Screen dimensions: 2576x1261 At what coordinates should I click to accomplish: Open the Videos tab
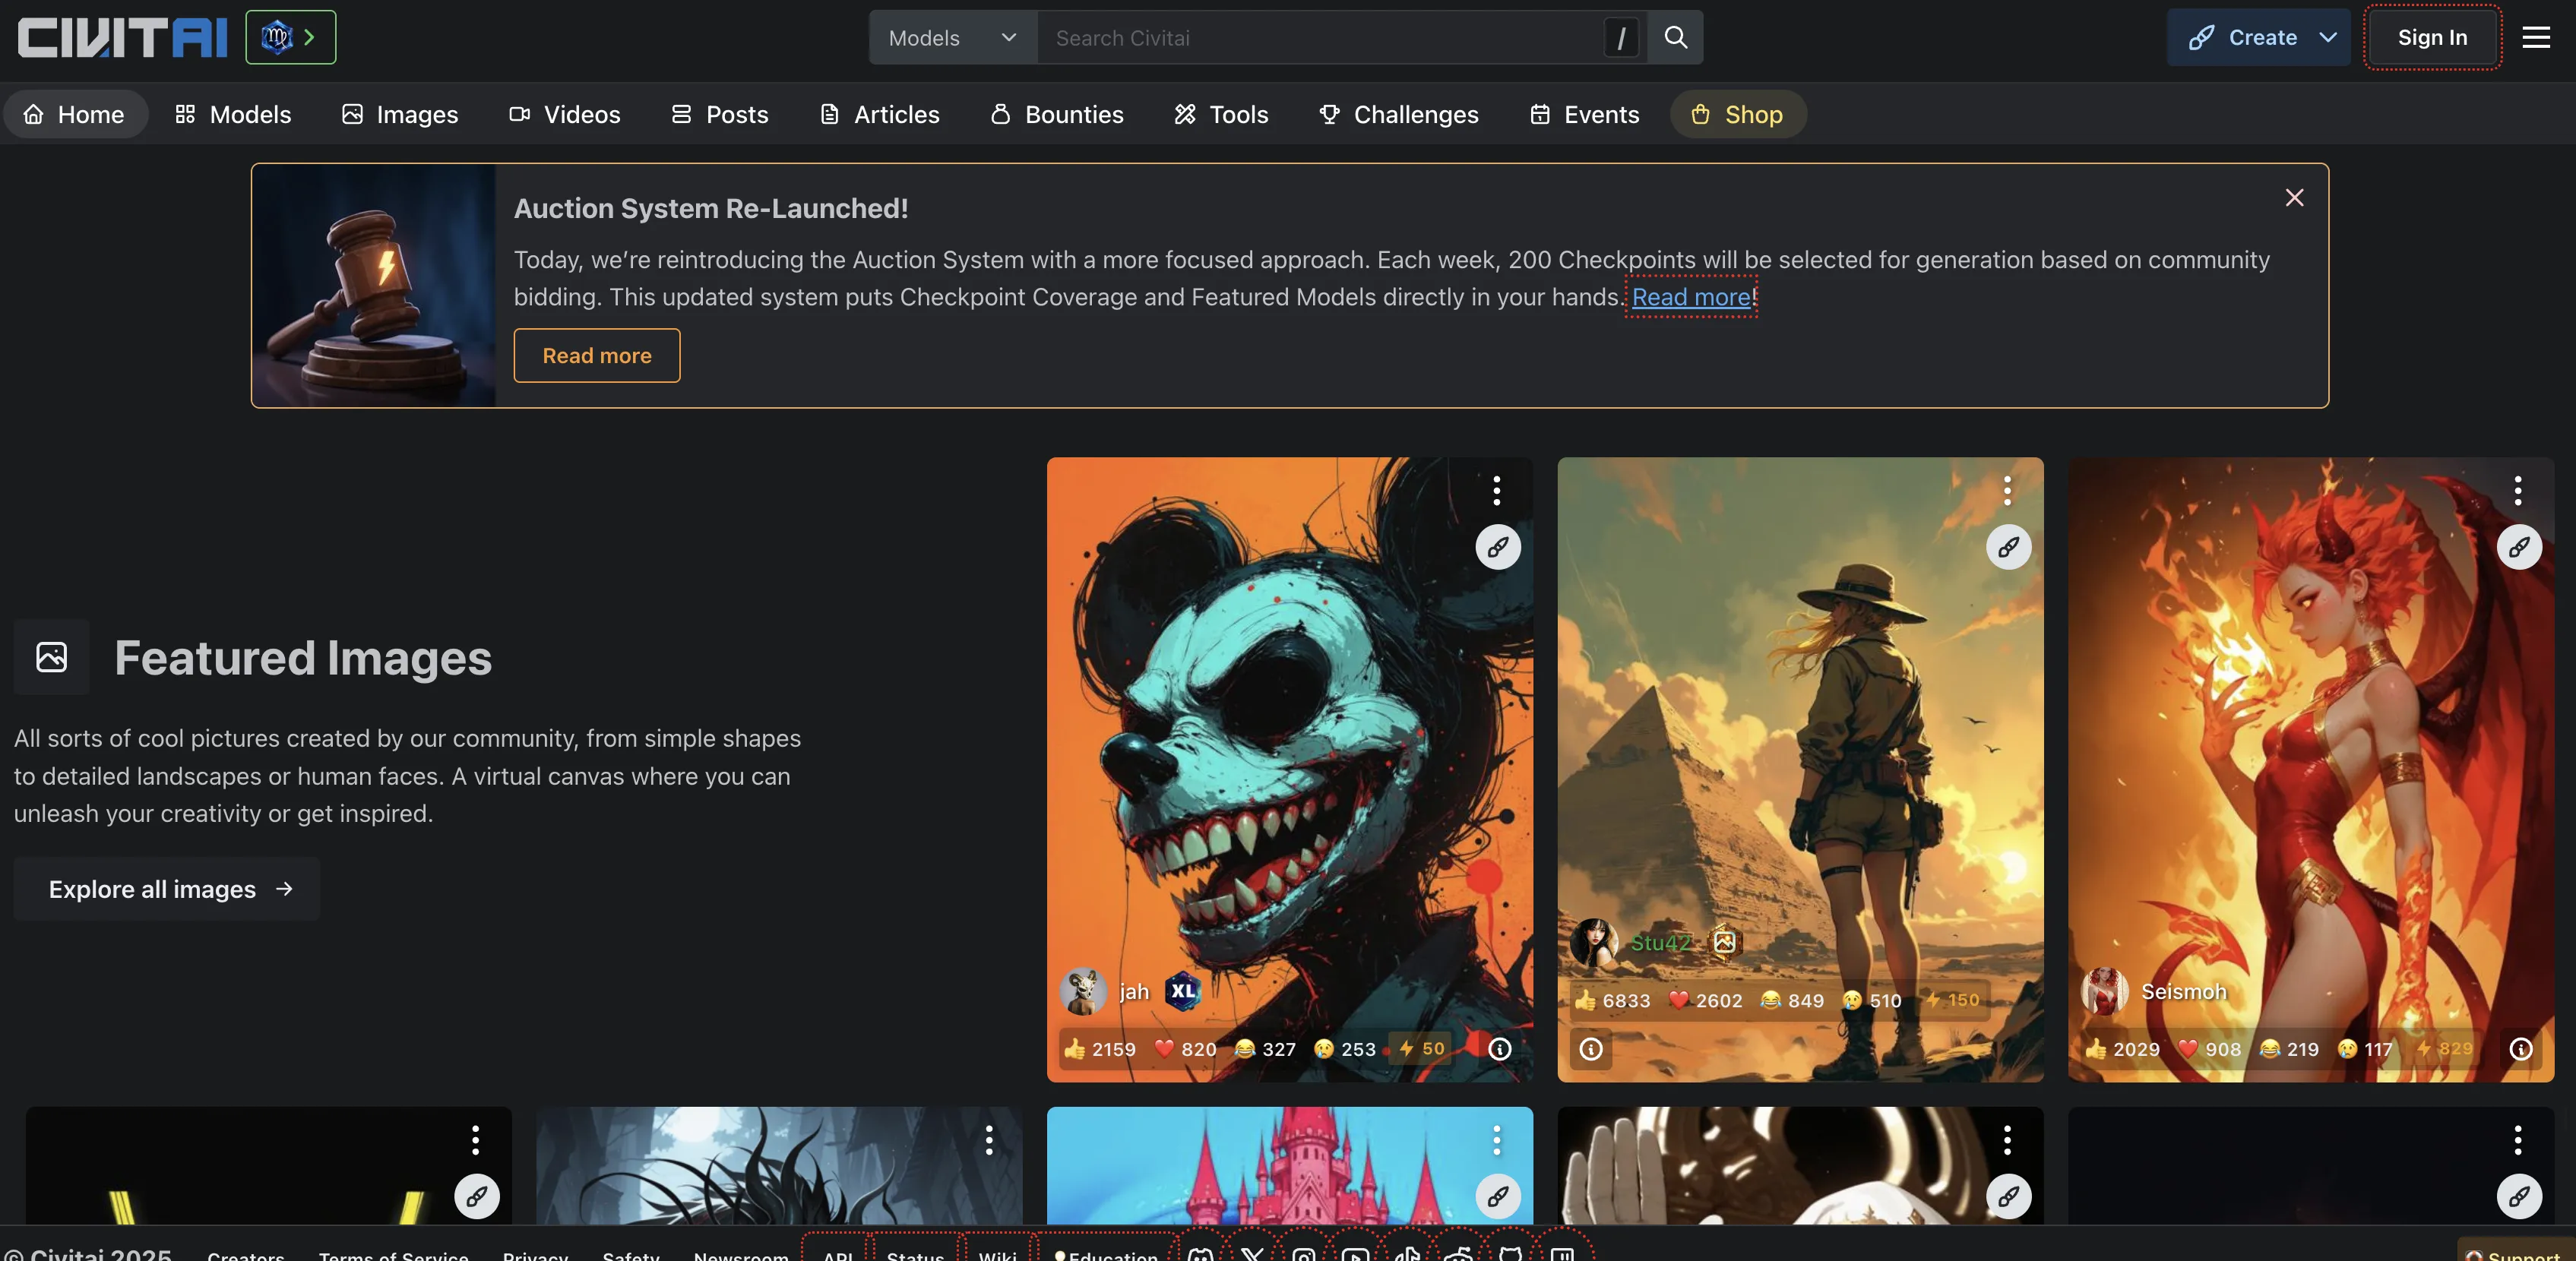[565, 114]
